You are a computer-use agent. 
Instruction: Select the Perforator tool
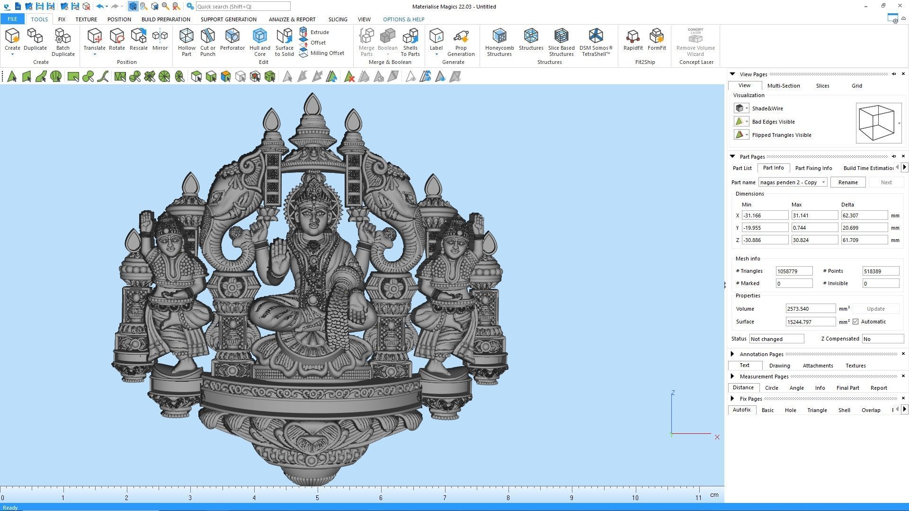click(232, 40)
